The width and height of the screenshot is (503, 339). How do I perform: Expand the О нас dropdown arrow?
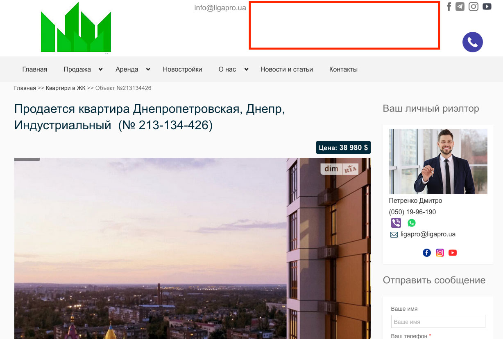click(246, 70)
